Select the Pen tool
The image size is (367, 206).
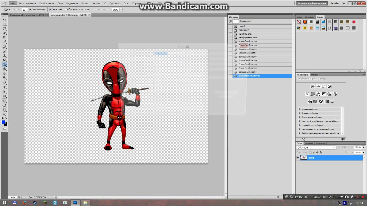click(x=5, y=82)
